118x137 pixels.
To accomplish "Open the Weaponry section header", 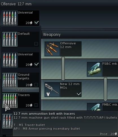I will pyautogui.click(x=80, y=34).
